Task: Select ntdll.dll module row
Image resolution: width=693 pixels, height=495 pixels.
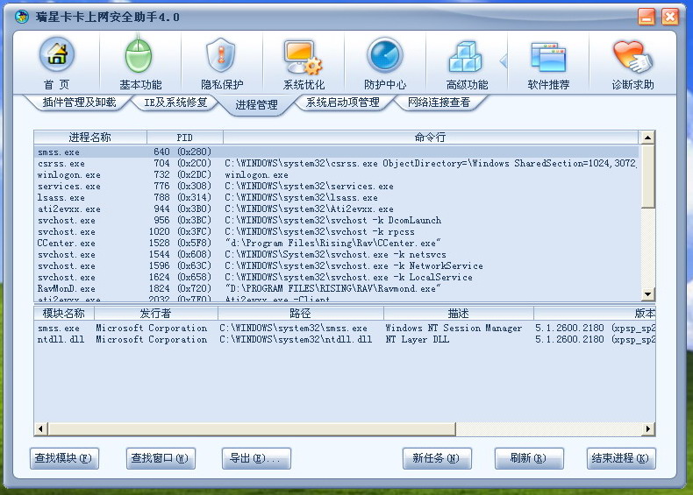Action: (x=345, y=340)
